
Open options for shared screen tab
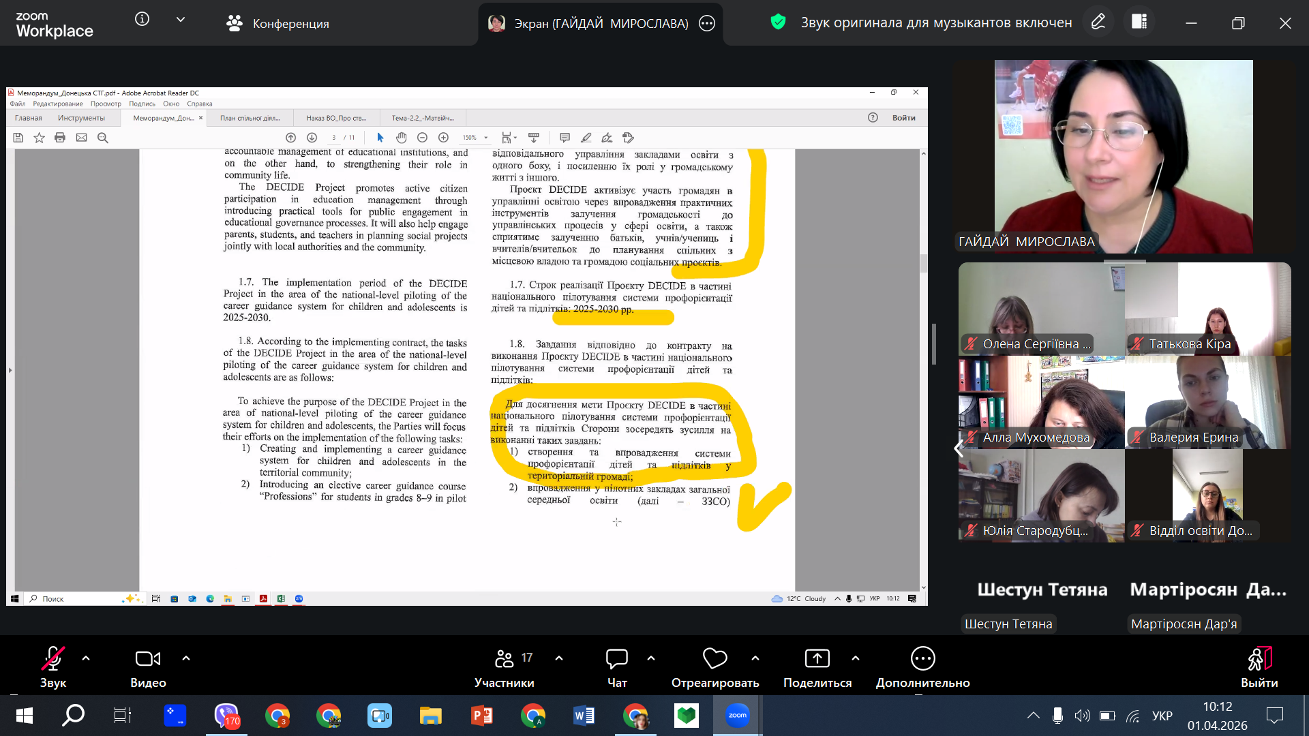pyautogui.click(x=707, y=24)
